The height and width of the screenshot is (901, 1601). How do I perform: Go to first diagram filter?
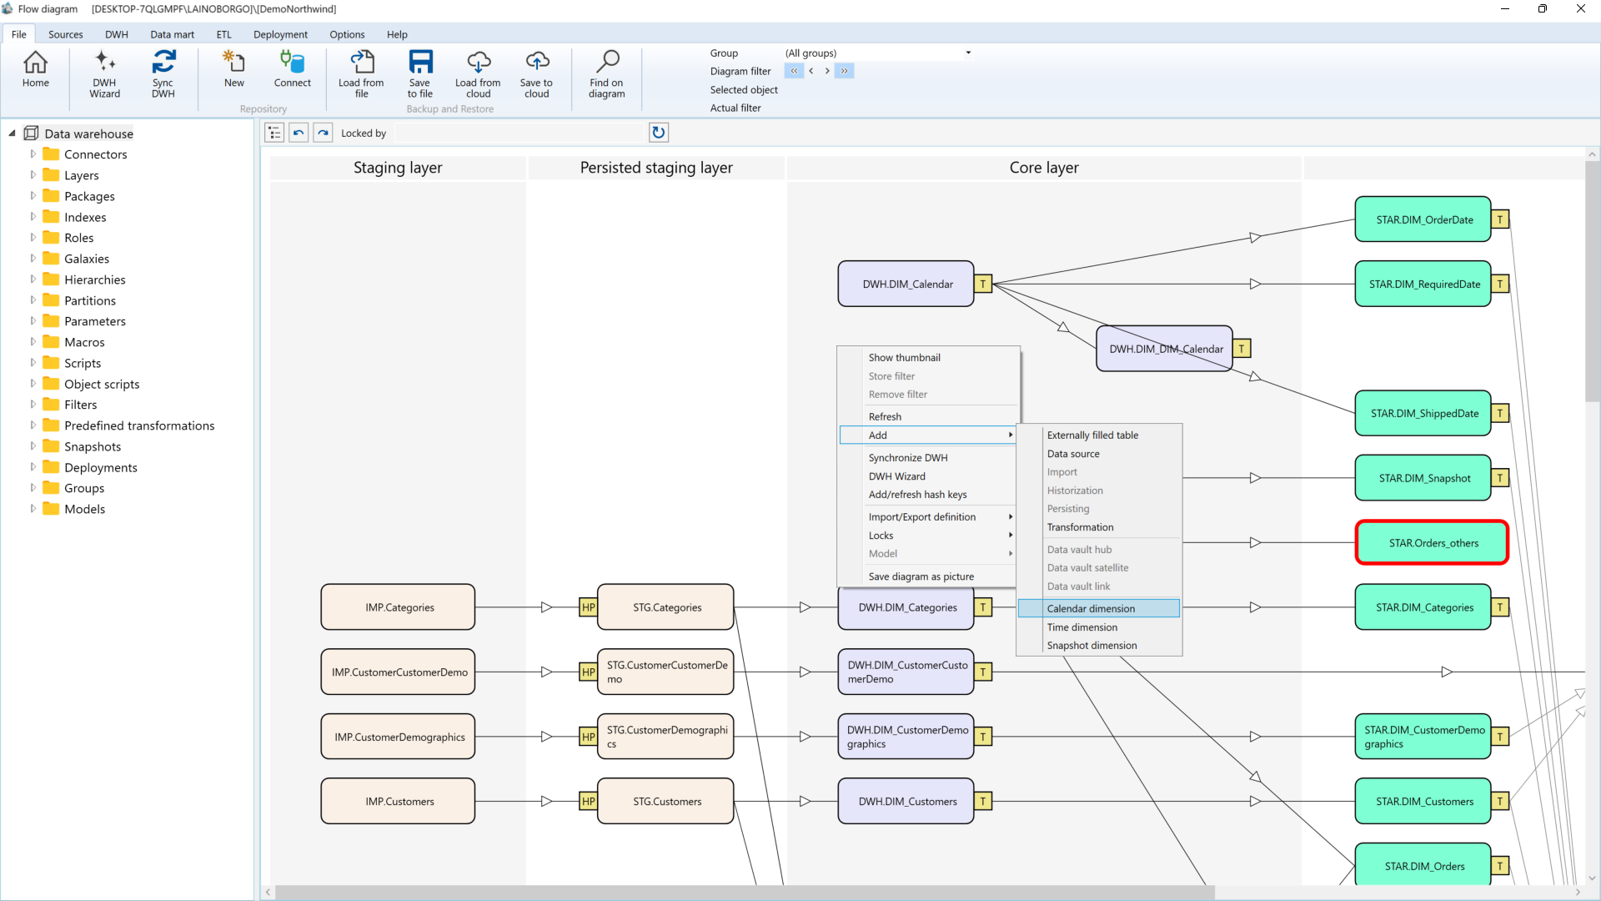point(794,71)
